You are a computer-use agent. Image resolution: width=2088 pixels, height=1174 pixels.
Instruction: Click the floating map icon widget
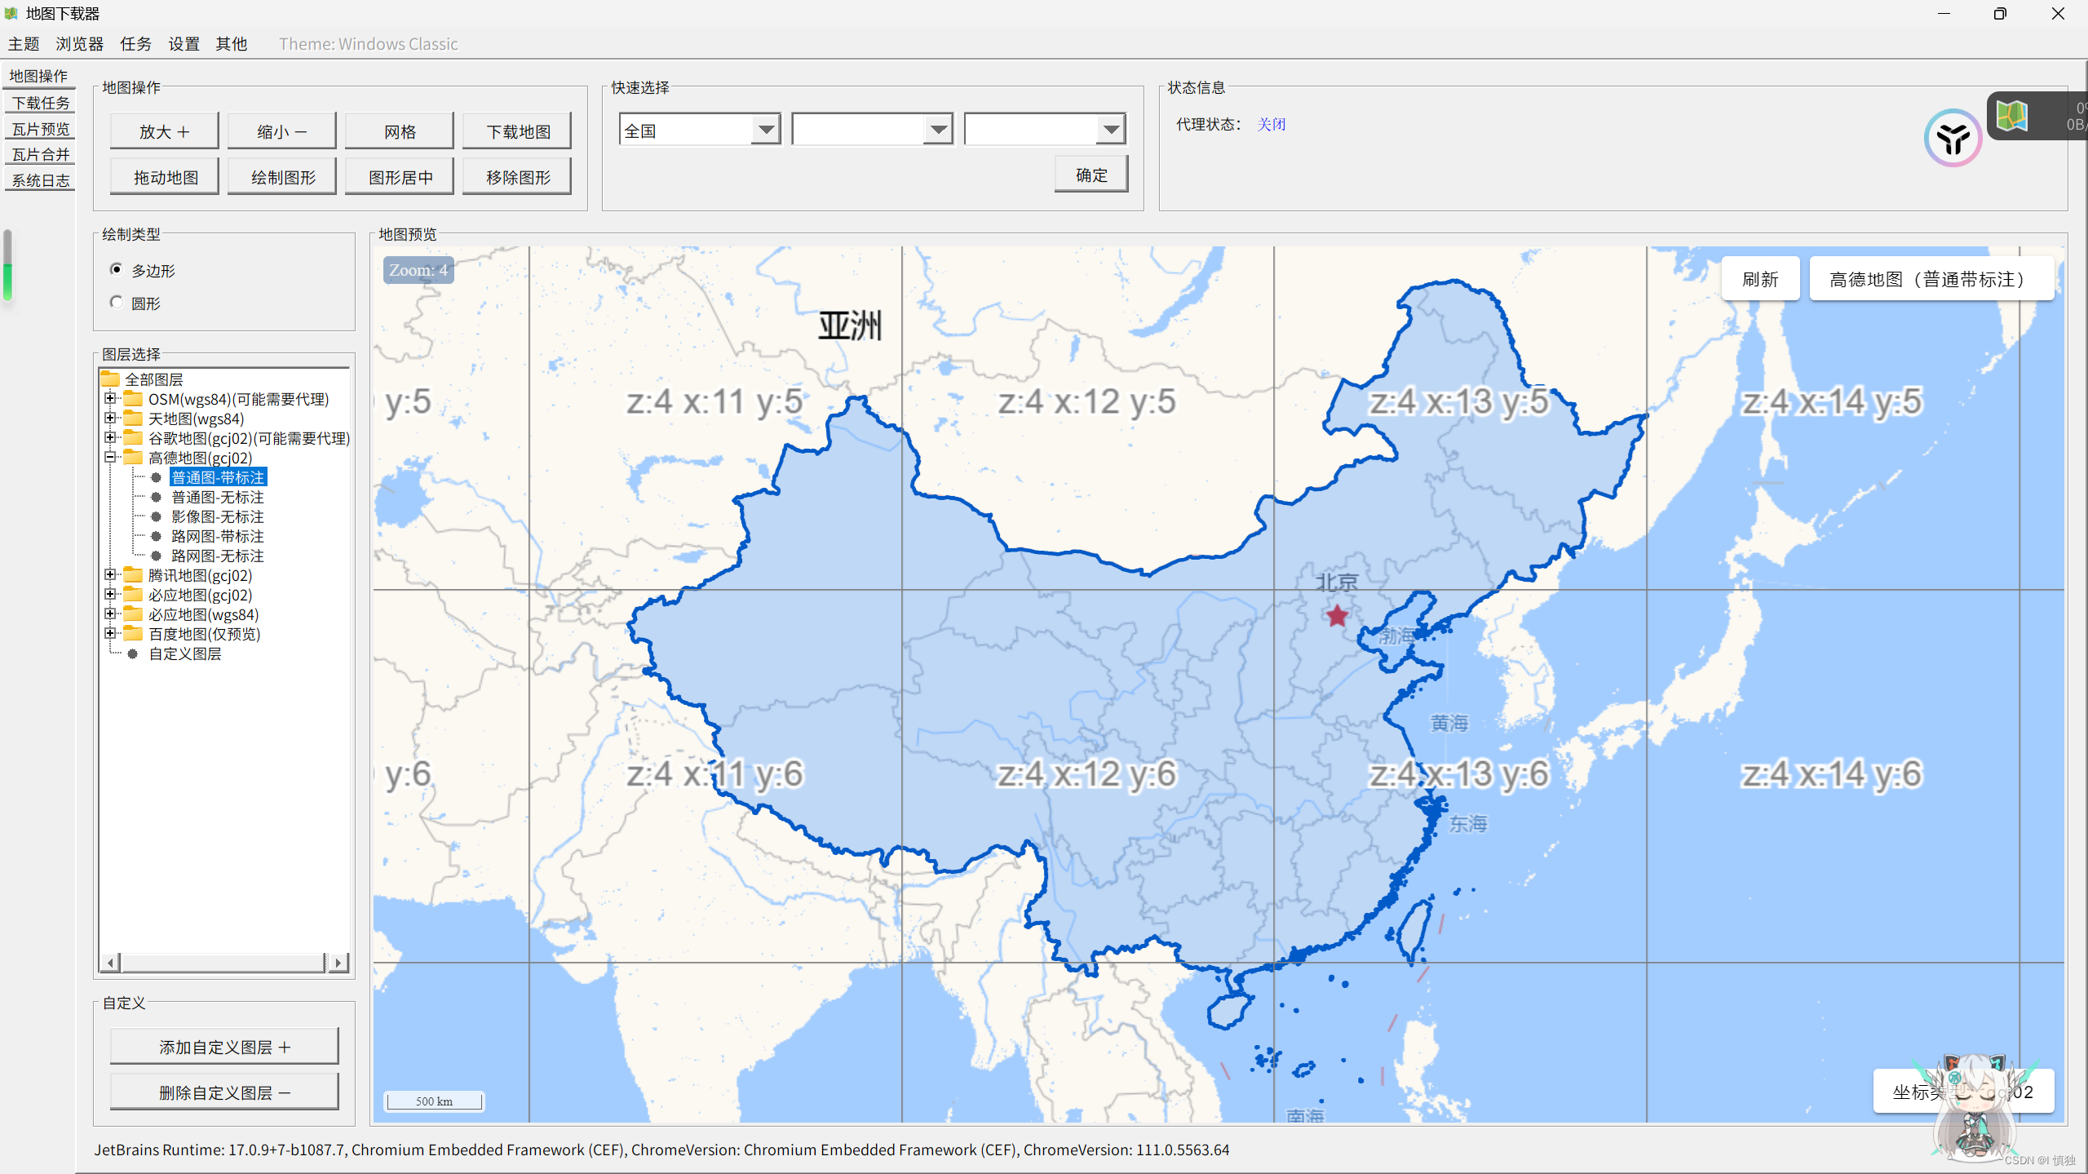tap(2012, 116)
